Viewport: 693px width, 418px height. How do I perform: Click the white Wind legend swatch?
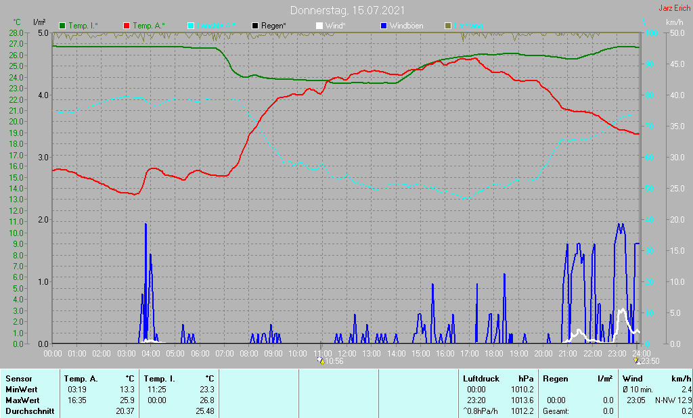(319, 26)
